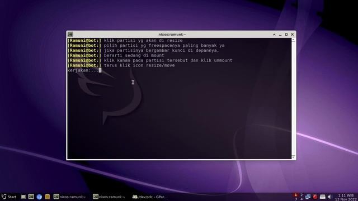Switch to the nixos:ramuni task beside the GParted entry
Screen dimensions: 358x201
point(109,197)
